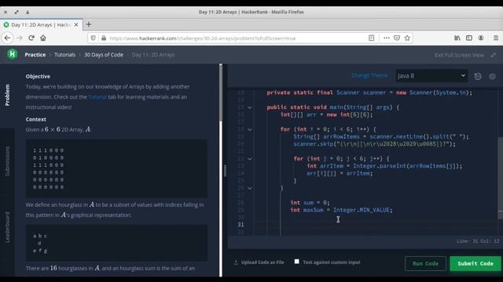Open the browser home page icon
The width and height of the screenshot is (503, 282).
[x=43, y=38]
